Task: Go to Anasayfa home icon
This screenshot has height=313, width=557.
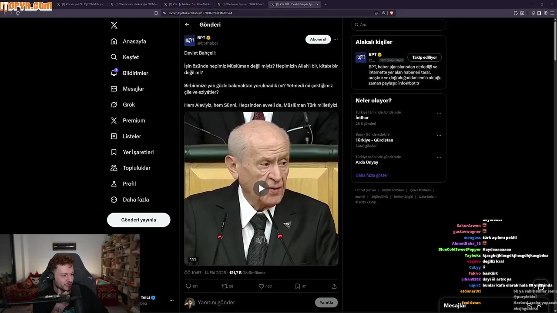Action: point(114,41)
